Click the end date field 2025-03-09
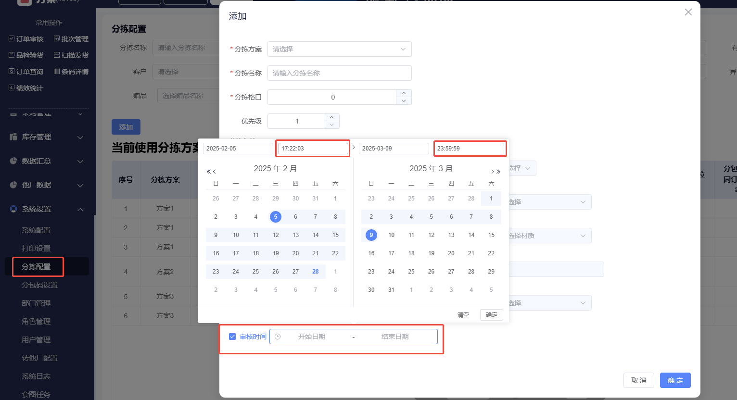 [394, 149]
